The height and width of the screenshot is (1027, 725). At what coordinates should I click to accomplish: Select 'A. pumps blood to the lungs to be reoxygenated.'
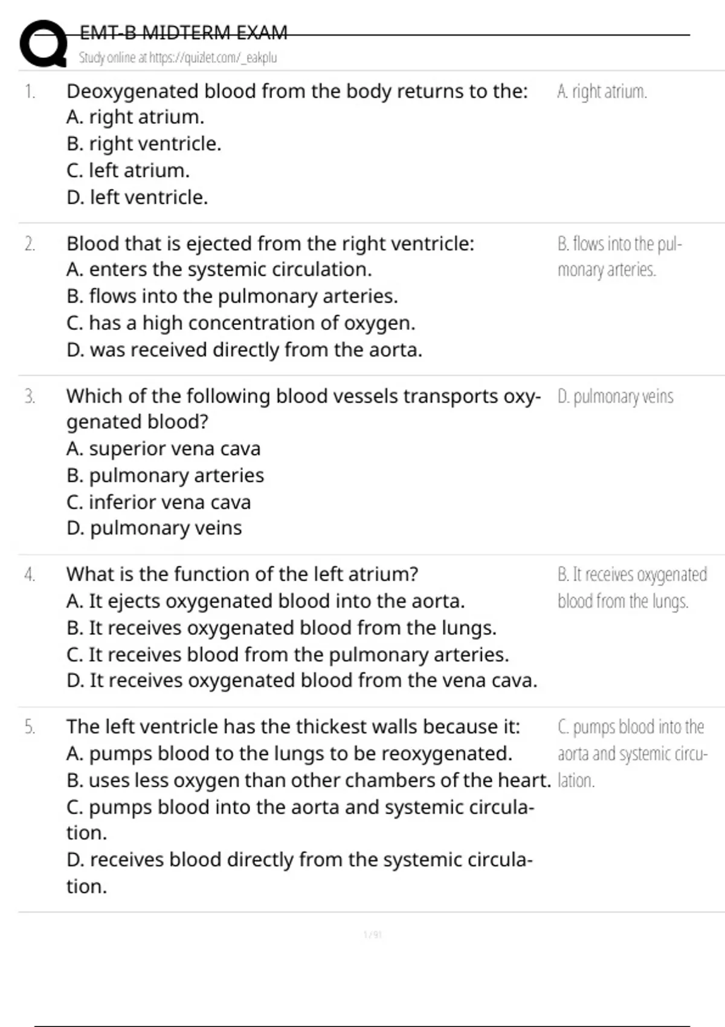click(289, 754)
